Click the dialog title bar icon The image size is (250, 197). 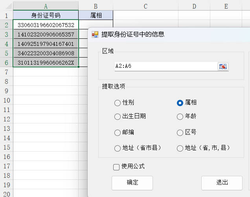(x=95, y=34)
